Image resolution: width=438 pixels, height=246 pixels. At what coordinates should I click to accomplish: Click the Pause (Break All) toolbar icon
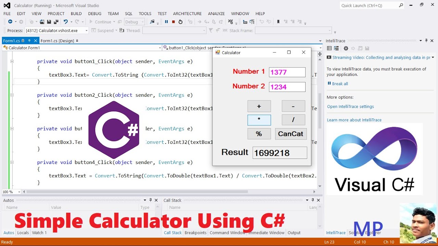click(166, 22)
